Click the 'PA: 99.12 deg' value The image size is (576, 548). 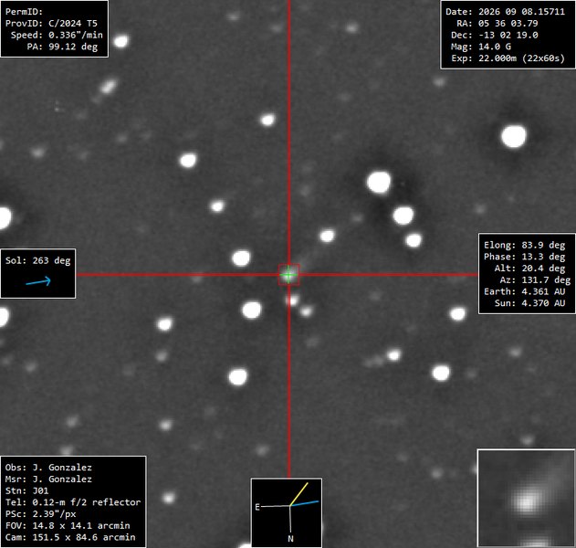pos(62,47)
